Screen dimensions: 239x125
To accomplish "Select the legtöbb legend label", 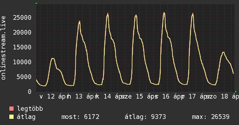I will [x=30, y=108].
